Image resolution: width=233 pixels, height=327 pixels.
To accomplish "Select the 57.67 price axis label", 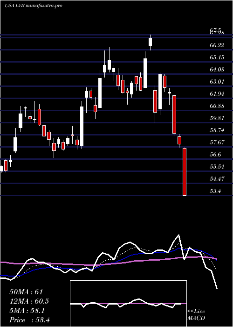I will (x=217, y=142).
